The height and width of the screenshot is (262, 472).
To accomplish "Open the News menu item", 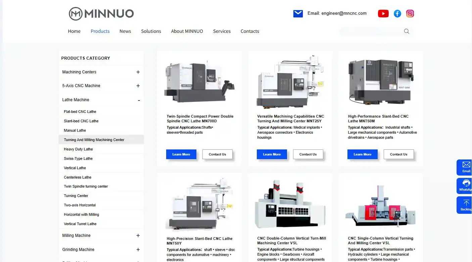I will tap(125, 31).
